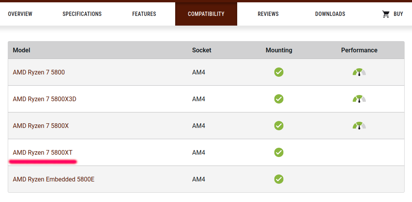Click AM4 socket in Ryzen Embedded 5800E row
The height and width of the screenshot is (202, 412).
pos(198,180)
